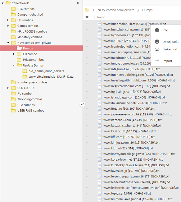This screenshot has width=181, height=202.
Task: Open the Private combos folder
Action: click(x=34, y=60)
